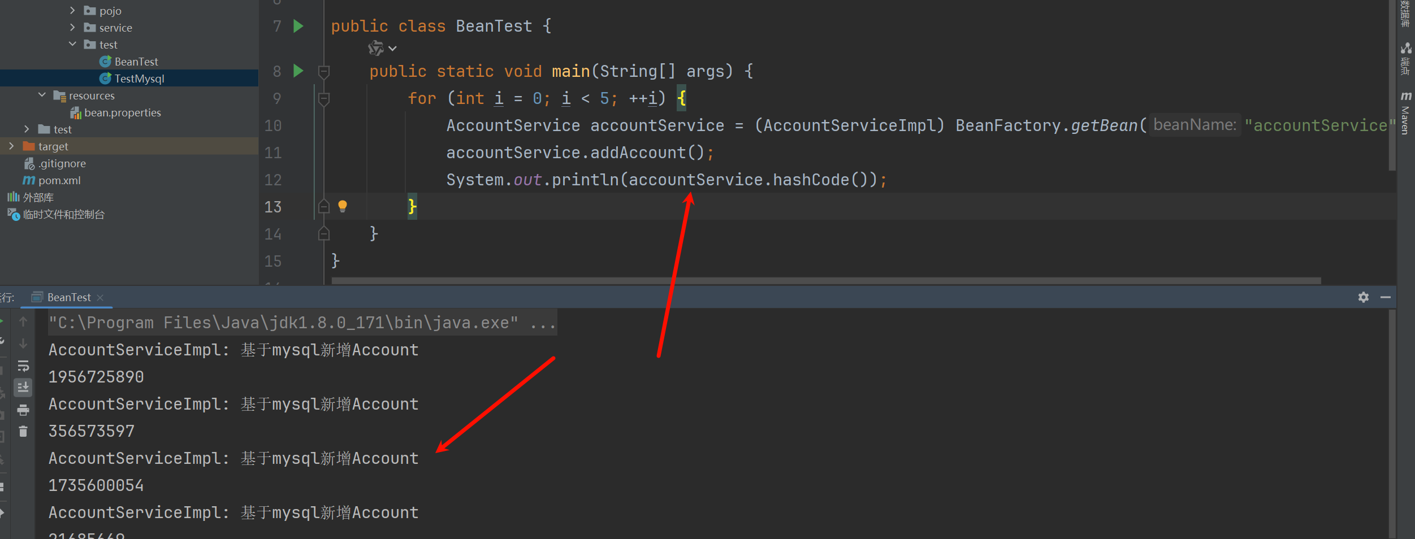Click the AI assistant icon above main

[376, 49]
